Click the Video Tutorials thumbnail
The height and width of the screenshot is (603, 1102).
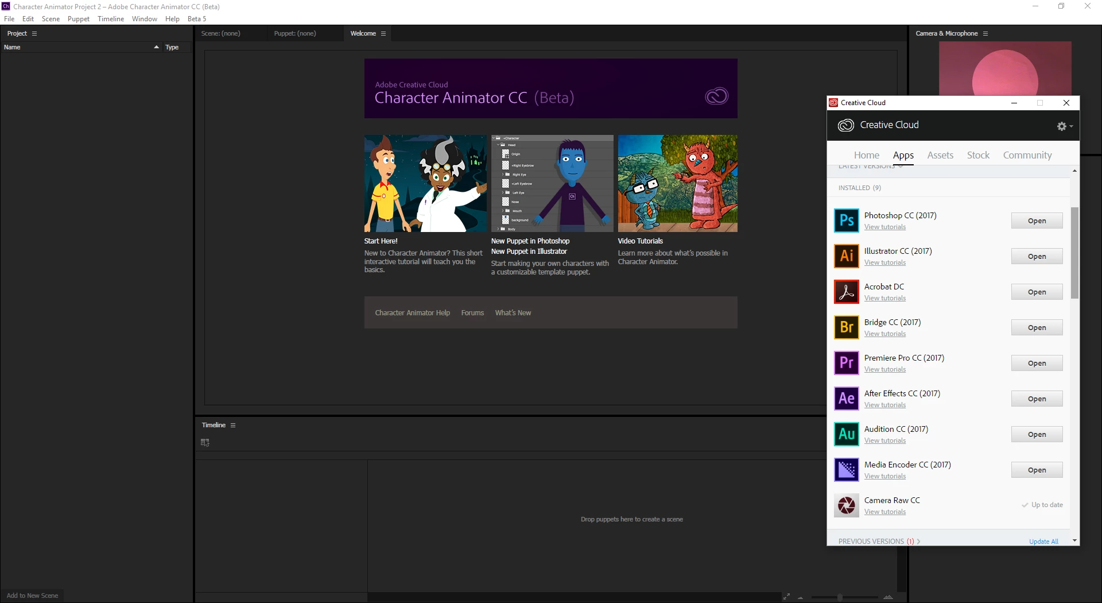pyautogui.click(x=677, y=183)
